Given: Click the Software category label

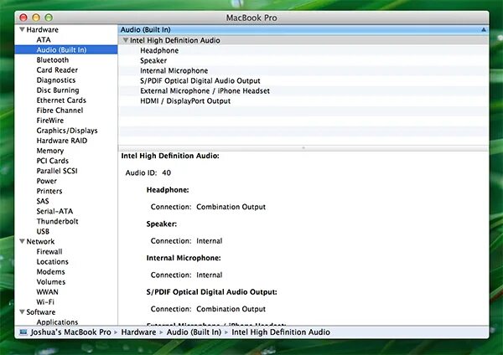Looking at the screenshot, I should (41, 311).
